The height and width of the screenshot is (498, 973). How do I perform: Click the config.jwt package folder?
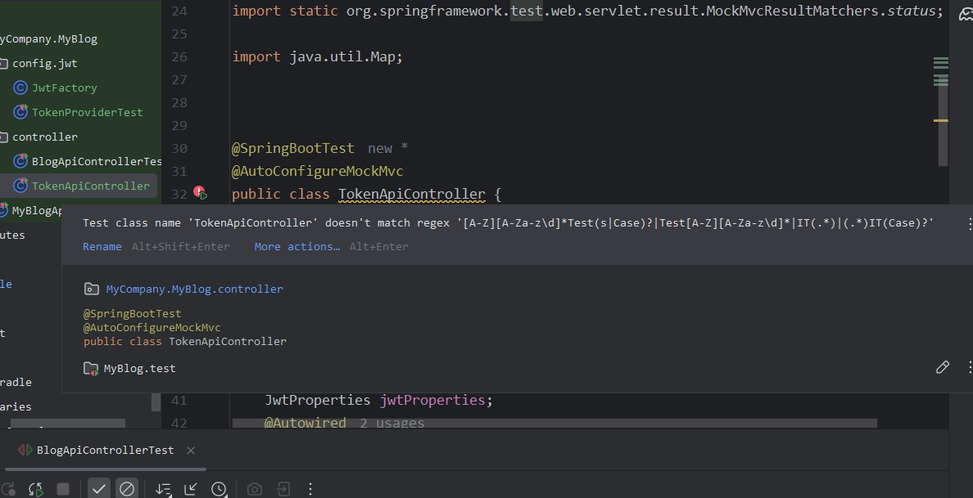pos(45,63)
